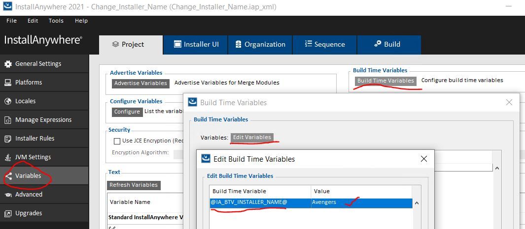The height and width of the screenshot is (229, 525).
Task: Select the @IA_BTV_INSTALLER_NAME@ variable cell
Action: [260, 202]
